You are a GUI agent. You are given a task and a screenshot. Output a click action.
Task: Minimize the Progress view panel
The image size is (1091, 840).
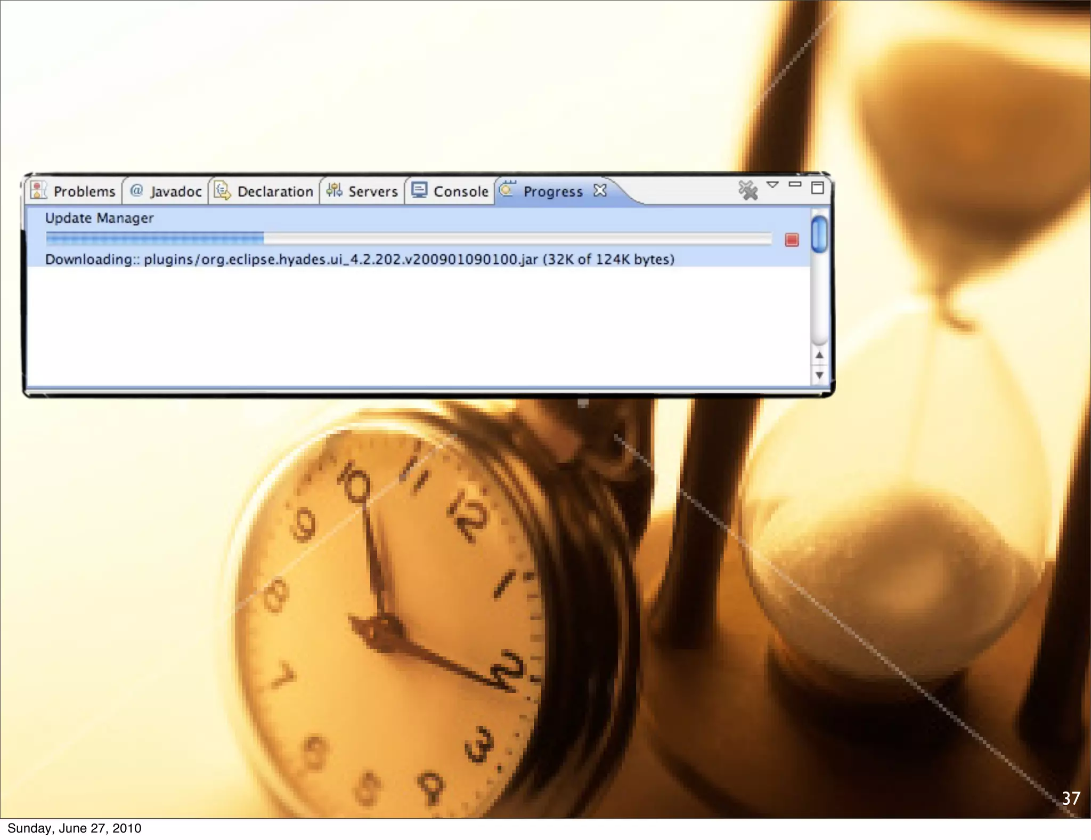click(795, 184)
